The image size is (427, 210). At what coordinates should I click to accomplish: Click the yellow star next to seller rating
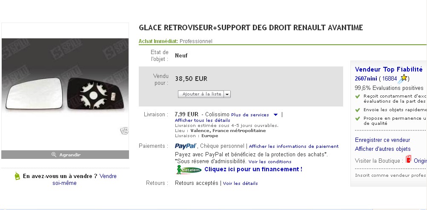click(x=404, y=78)
